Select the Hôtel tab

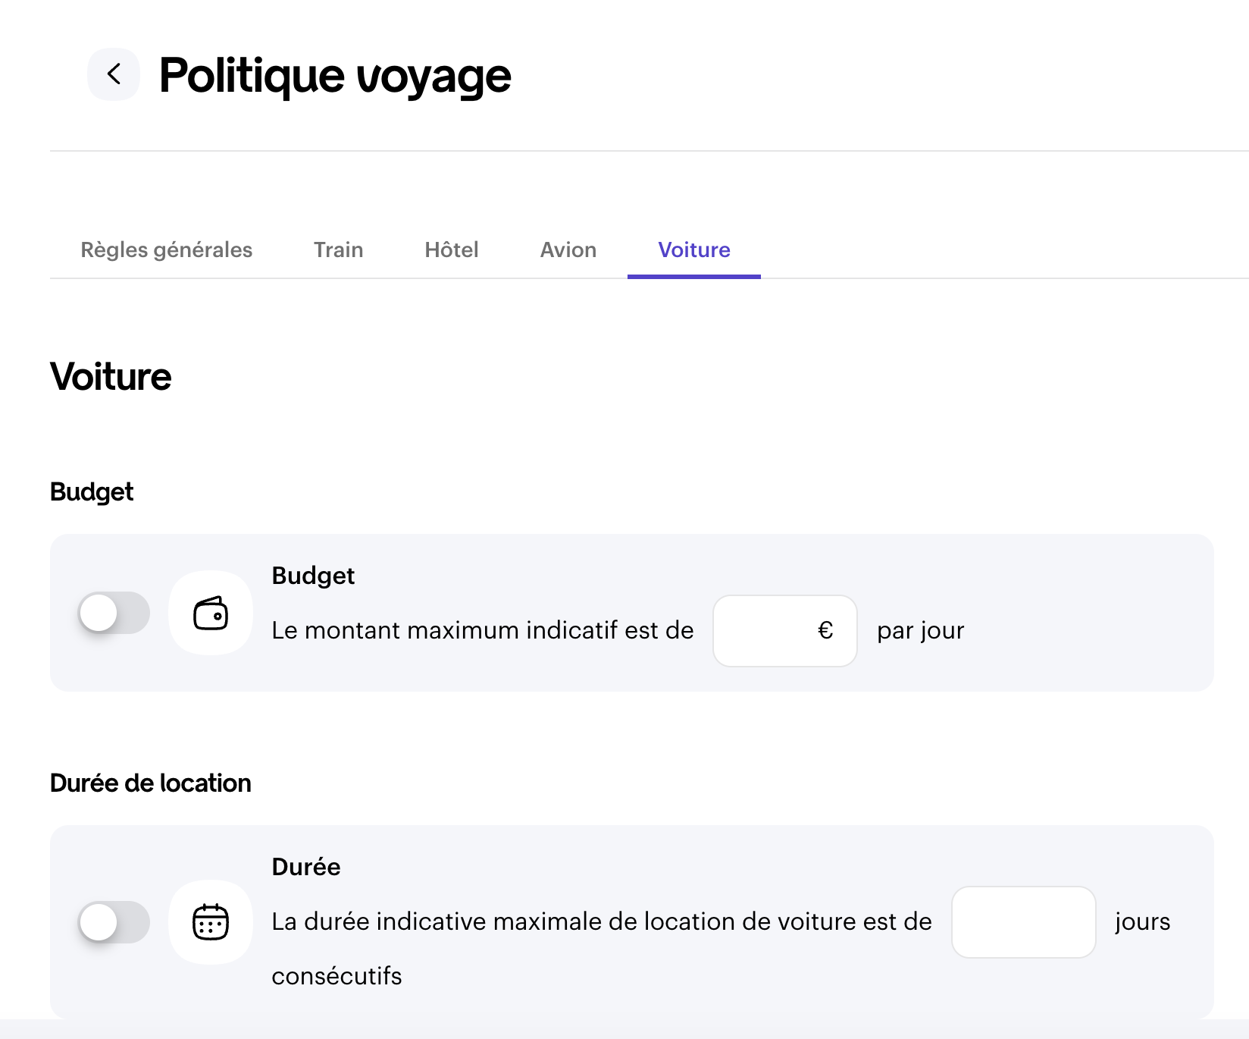tap(452, 250)
